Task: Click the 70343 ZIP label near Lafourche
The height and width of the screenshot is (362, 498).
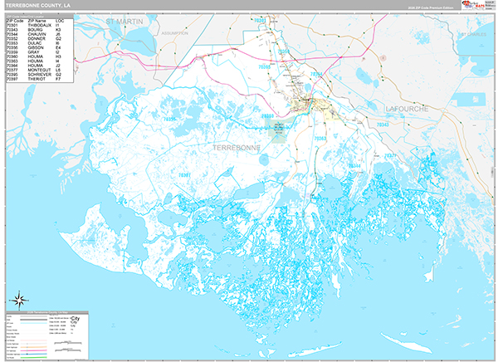Action: pyautogui.click(x=383, y=125)
